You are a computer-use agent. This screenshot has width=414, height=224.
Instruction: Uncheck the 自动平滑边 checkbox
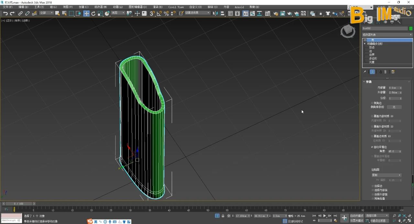[x=372, y=147]
